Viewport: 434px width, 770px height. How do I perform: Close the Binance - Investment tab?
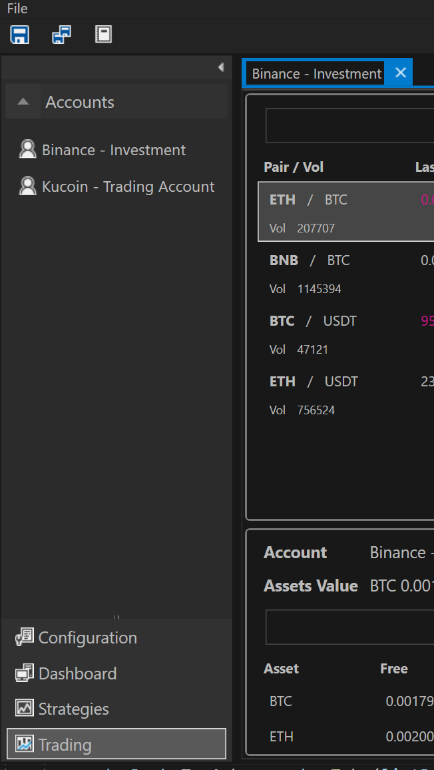point(401,73)
